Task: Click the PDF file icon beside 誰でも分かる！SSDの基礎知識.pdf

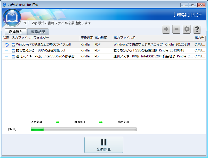Action: pos(13,51)
